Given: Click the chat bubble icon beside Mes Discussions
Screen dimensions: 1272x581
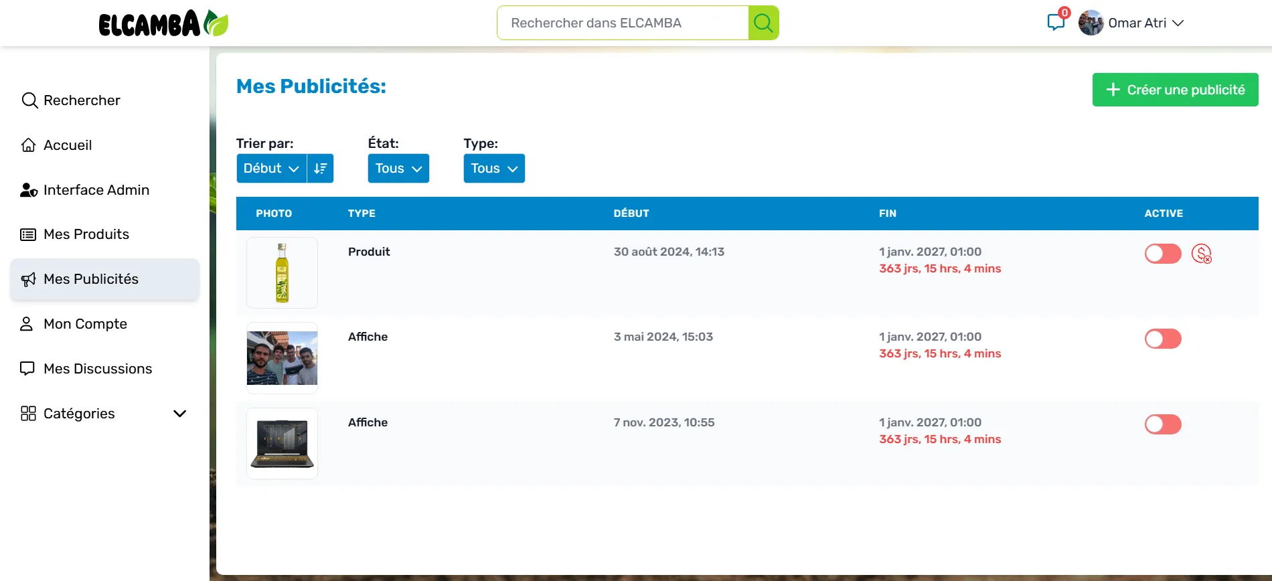Looking at the screenshot, I should point(27,369).
